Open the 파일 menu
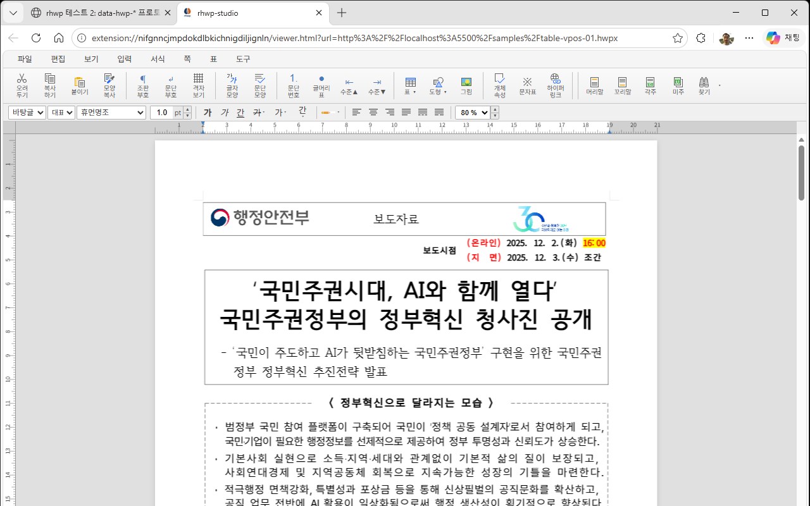Screen dimensions: 810x506 click(25, 59)
